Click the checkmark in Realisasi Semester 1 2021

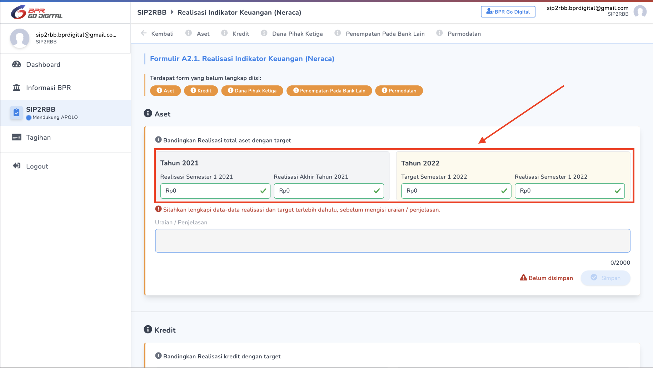263,191
